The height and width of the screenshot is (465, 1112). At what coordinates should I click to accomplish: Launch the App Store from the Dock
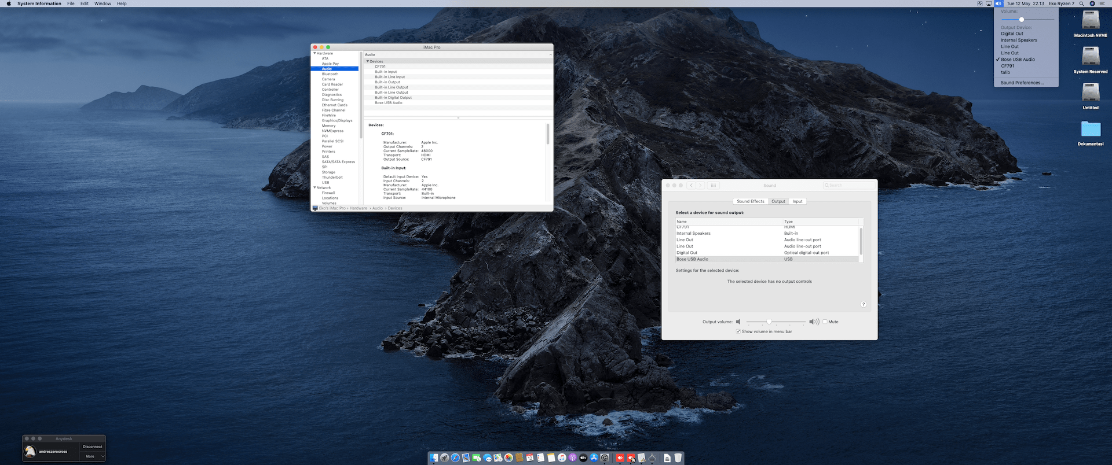(x=594, y=458)
